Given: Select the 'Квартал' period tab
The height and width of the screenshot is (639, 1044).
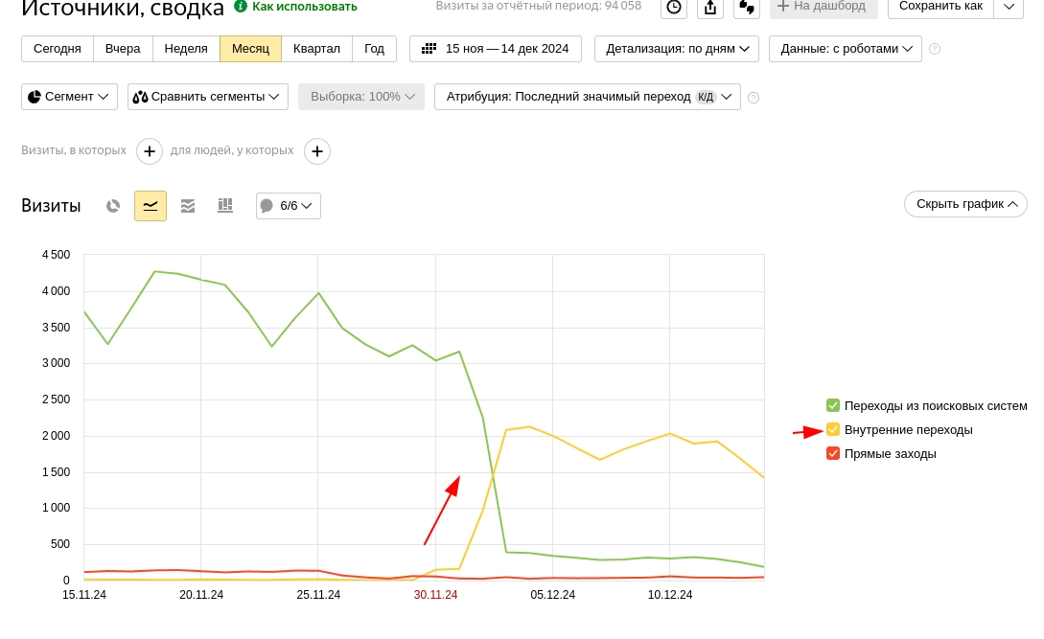Looking at the screenshot, I should click(316, 49).
